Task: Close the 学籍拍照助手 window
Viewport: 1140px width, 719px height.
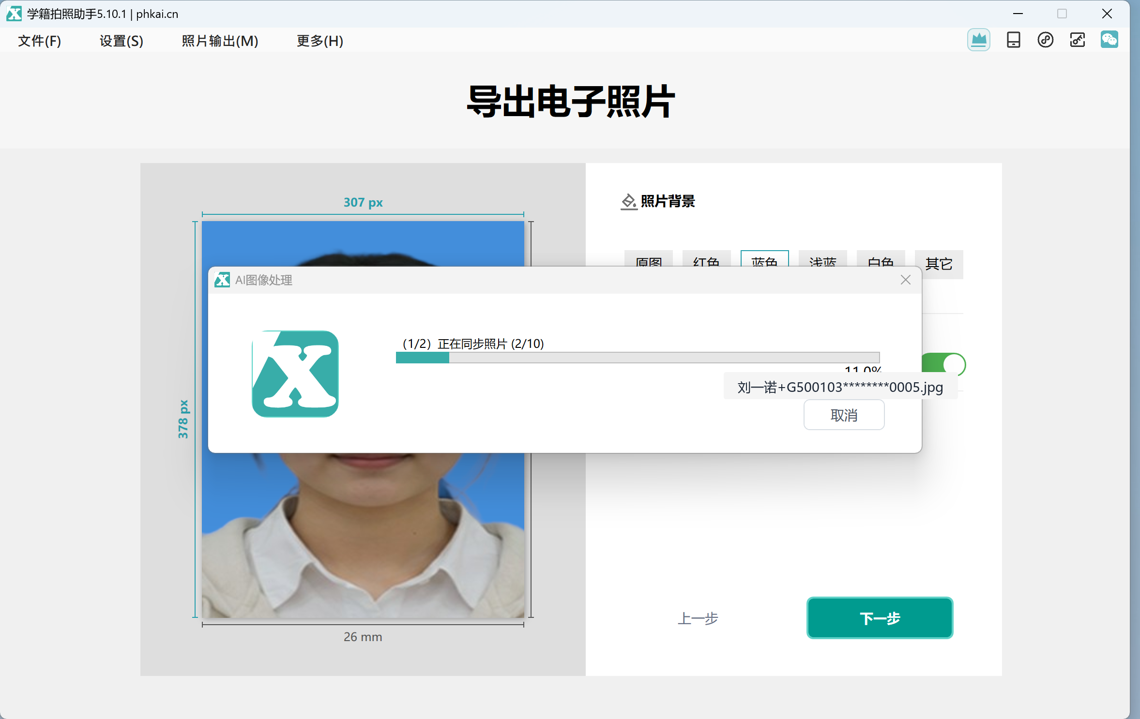Action: point(1107,14)
